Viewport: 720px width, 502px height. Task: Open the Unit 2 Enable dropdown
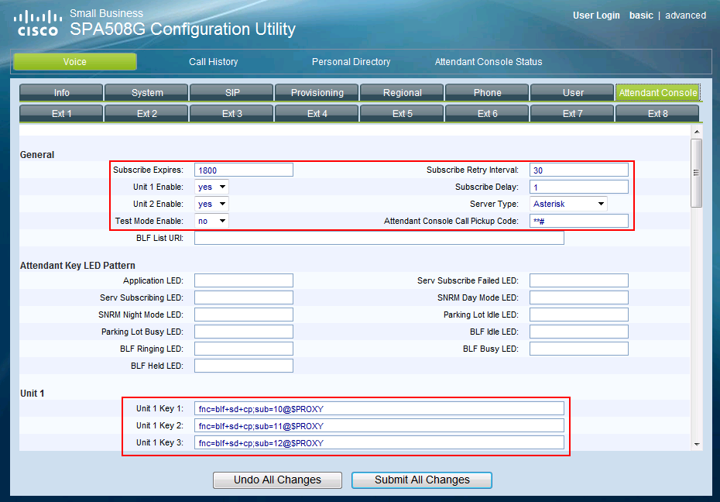pos(211,204)
